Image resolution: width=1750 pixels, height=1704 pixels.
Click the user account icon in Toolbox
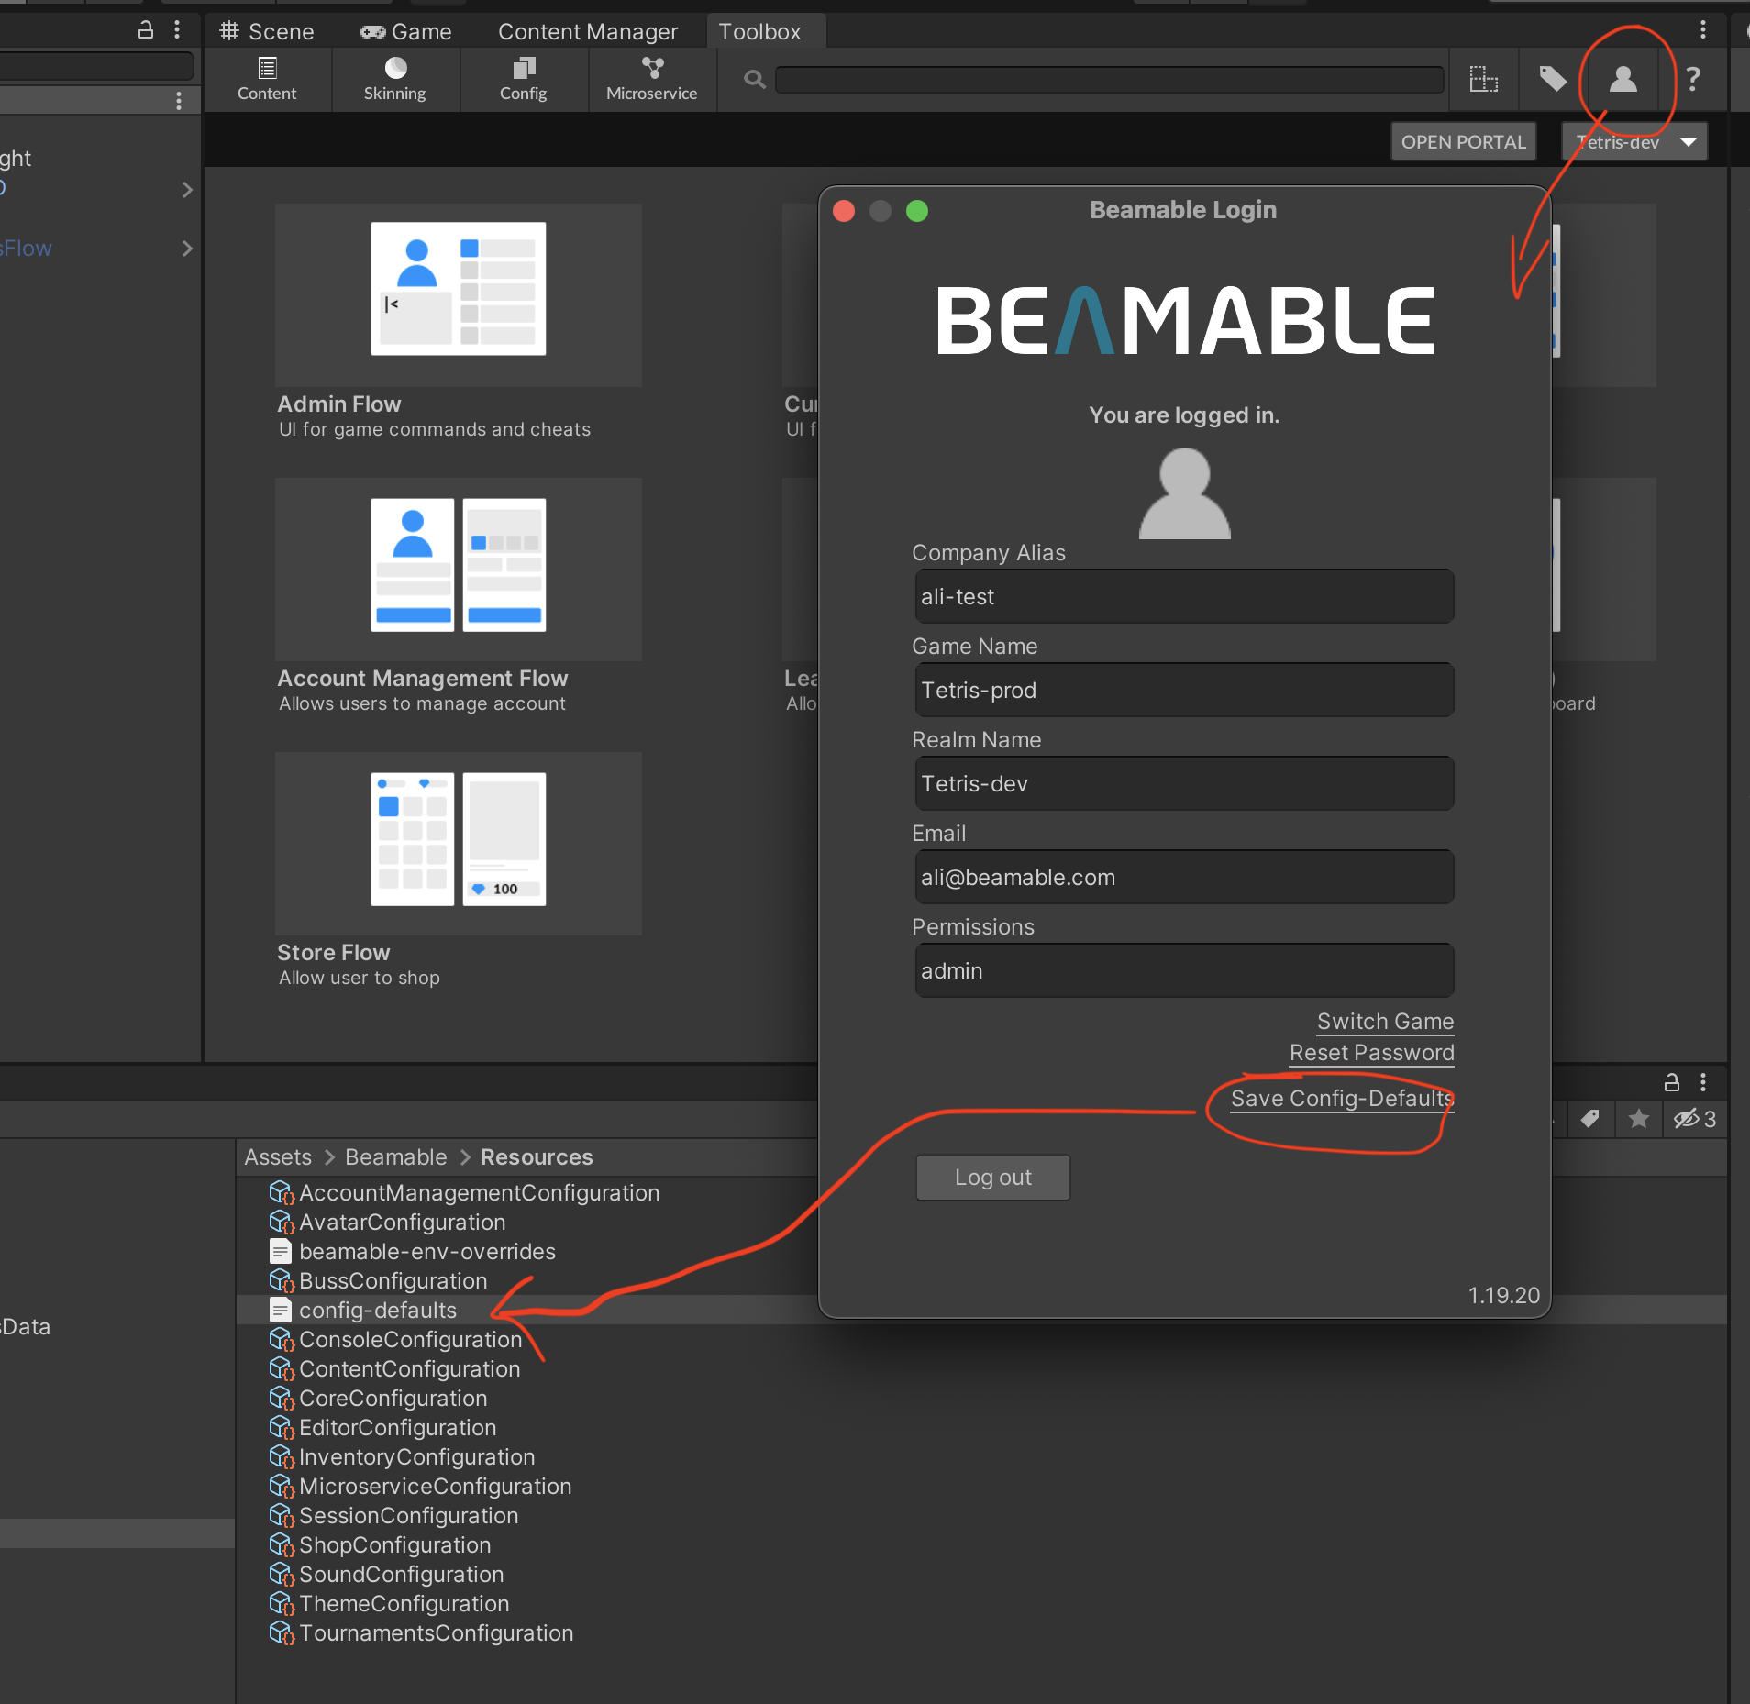click(x=1623, y=80)
